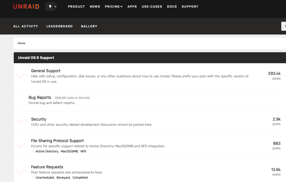Click 'Formal bug and defect reports.' description
The image size is (286, 182).
pos(52,103)
